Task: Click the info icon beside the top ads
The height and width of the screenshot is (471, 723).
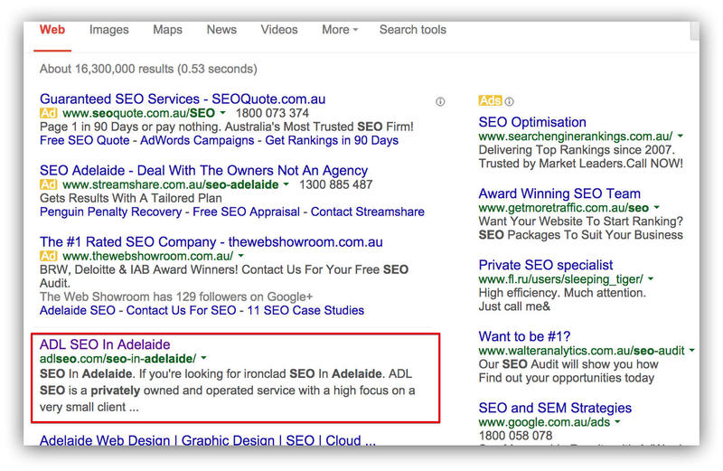Action: tap(440, 102)
